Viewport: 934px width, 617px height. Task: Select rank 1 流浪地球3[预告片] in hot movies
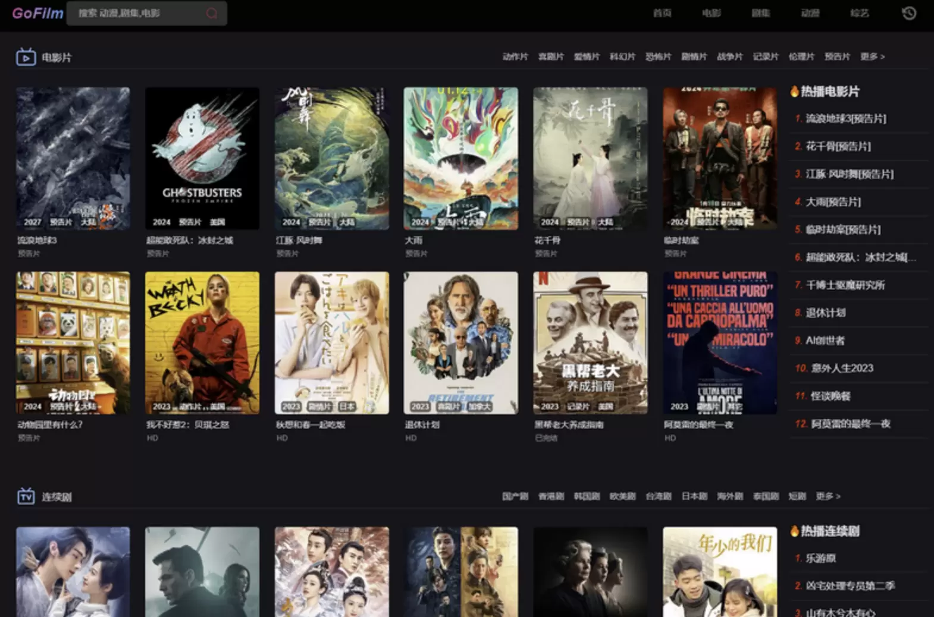[845, 118]
